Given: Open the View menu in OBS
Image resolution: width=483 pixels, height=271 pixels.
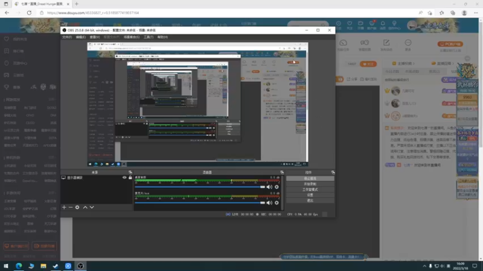Looking at the screenshot, I should tap(95, 37).
